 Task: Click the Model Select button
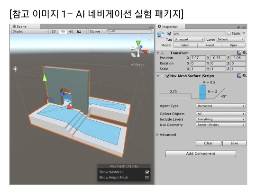185,45
